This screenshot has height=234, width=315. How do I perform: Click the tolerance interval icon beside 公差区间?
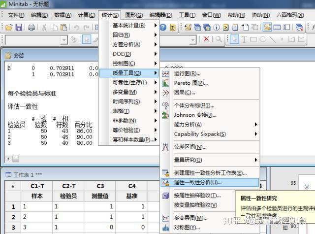point(165,147)
